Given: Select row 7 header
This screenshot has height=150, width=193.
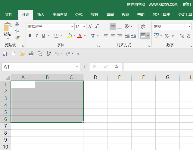Looking at the screenshot, I should 5,126.
